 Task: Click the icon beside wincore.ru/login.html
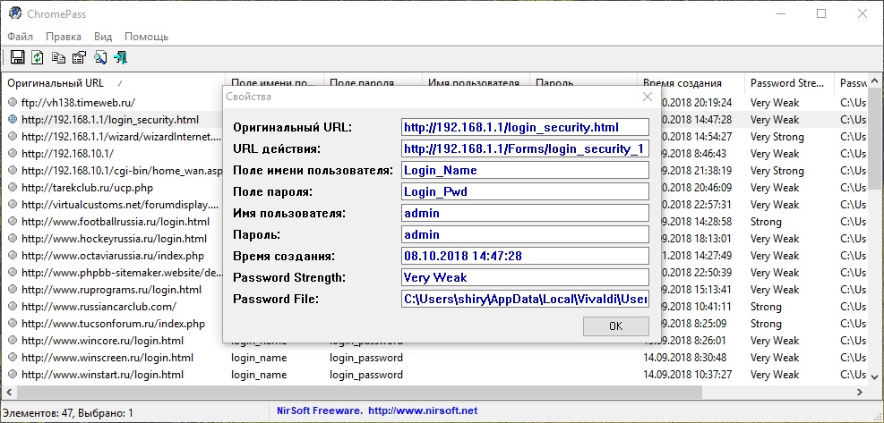[x=13, y=340]
